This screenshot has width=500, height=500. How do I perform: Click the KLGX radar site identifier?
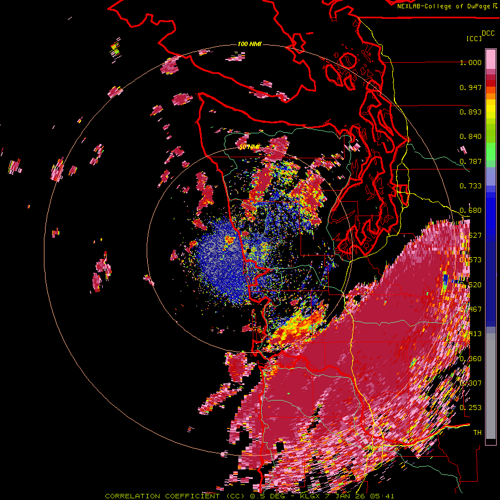[x=311, y=496]
